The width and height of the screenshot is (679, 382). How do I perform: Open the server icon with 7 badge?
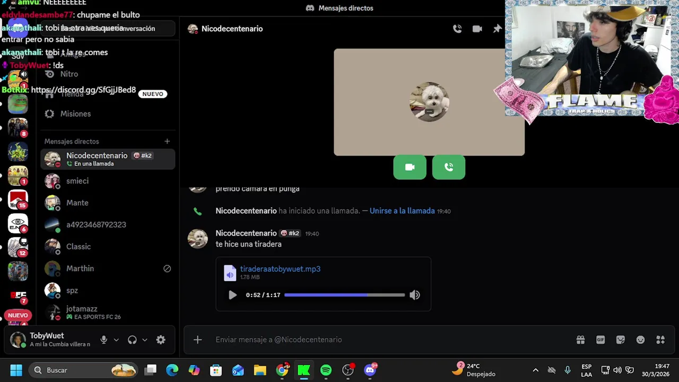18,295
